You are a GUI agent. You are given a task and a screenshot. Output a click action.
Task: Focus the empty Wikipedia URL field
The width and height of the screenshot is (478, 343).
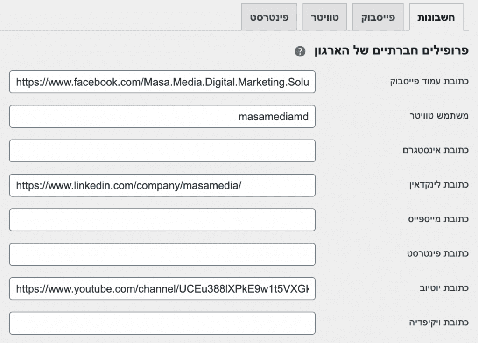point(162,323)
